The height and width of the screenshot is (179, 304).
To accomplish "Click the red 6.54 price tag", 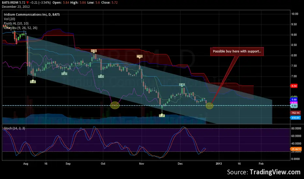I will coord(294,86).
